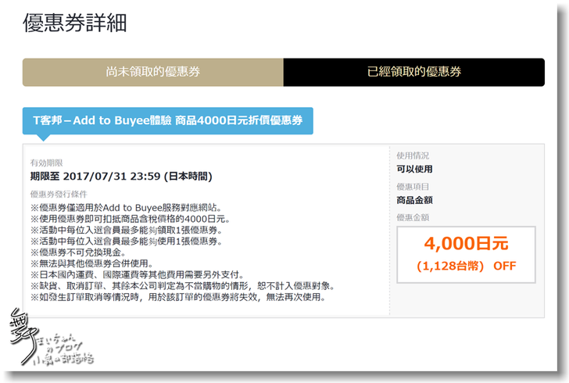
Task: Click the 優惠券詳細 page heading
Action: point(75,23)
